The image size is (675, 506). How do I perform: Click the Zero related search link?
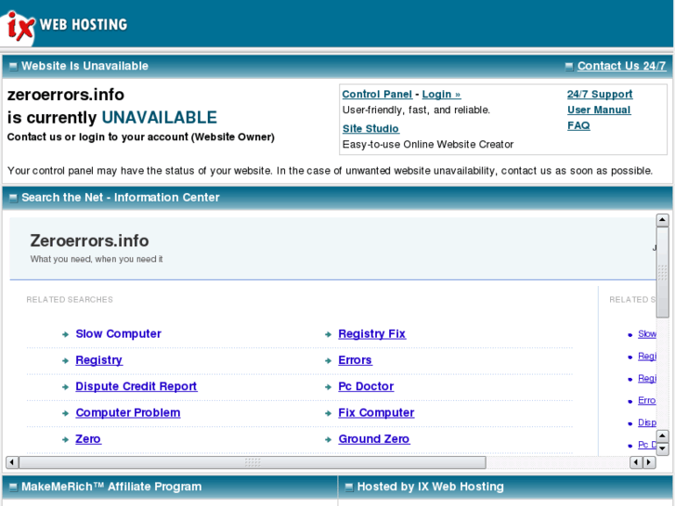88,439
